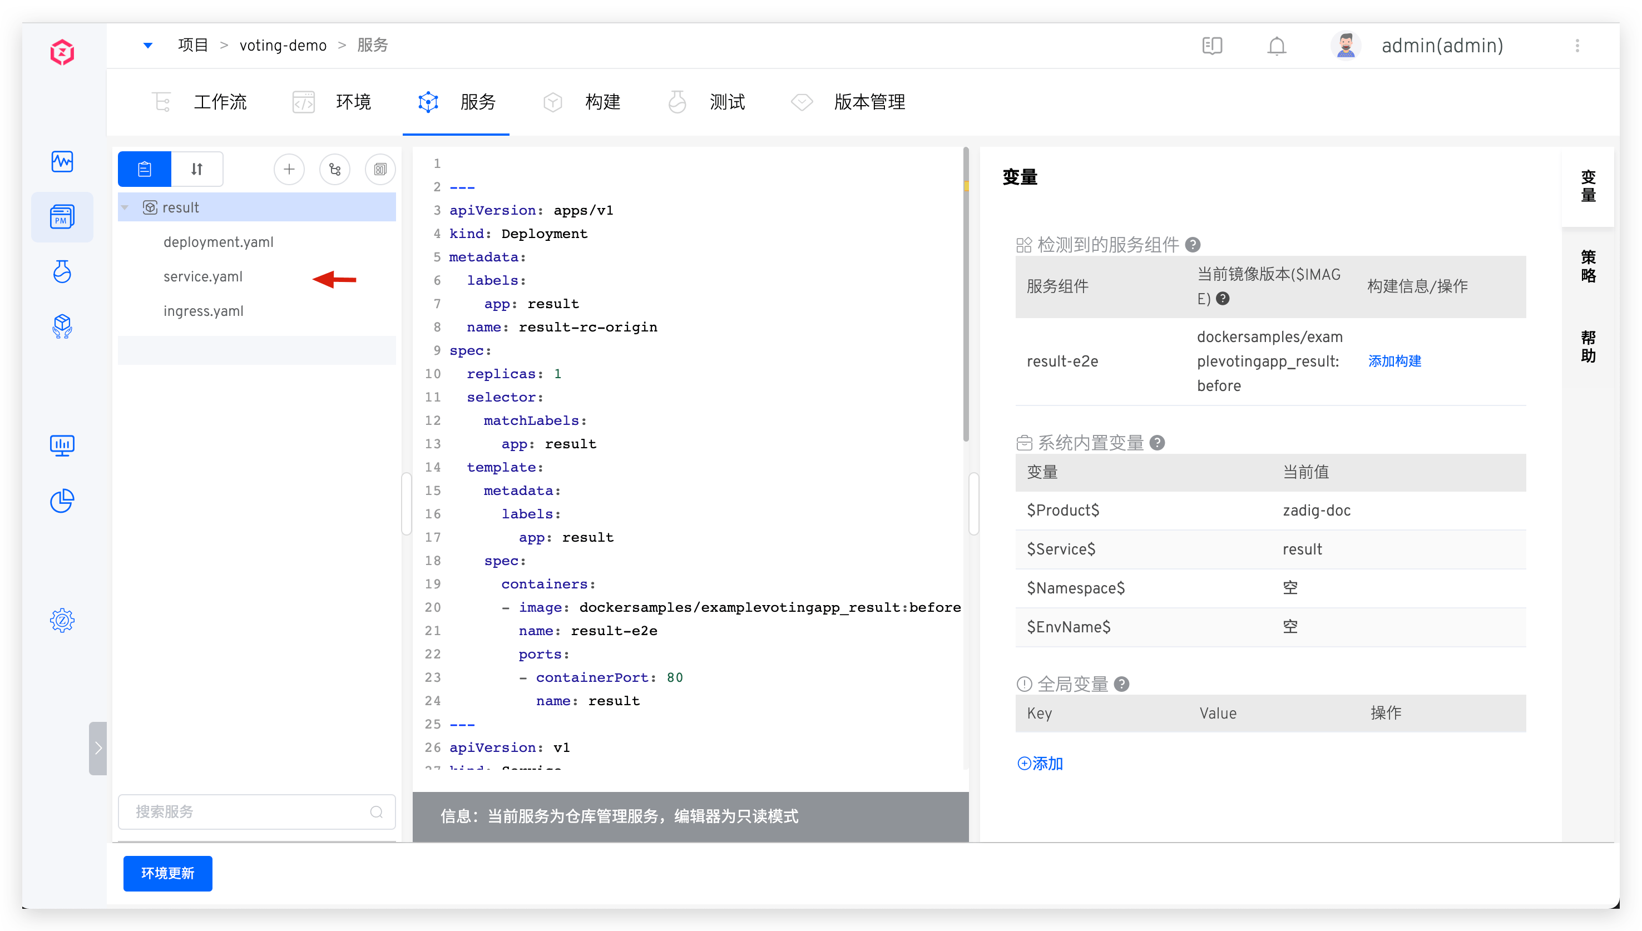1642x931 pixels.
Task: Open the project dropdown arrow in breadcrumb
Action: (148, 46)
